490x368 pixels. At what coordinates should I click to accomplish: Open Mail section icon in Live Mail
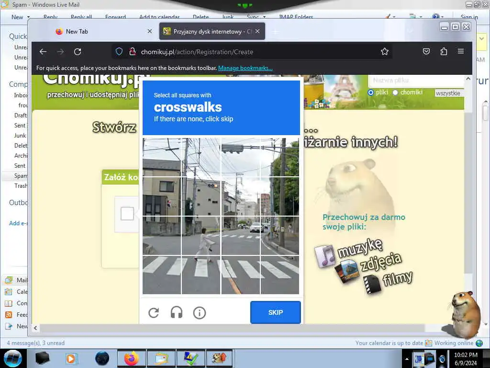[x=9, y=280]
